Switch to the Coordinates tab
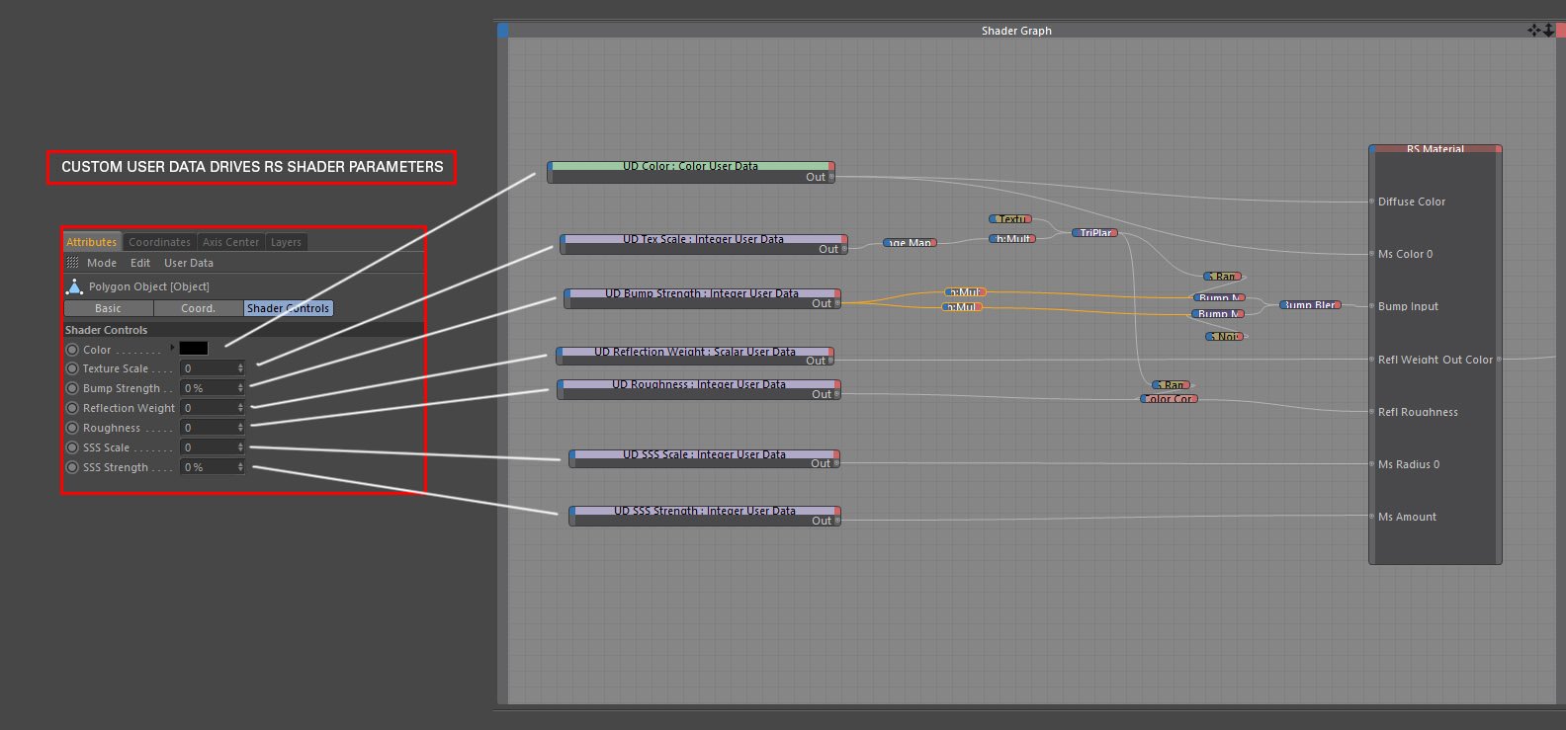Viewport: 1566px width, 730px height. (x=159, y=242)
